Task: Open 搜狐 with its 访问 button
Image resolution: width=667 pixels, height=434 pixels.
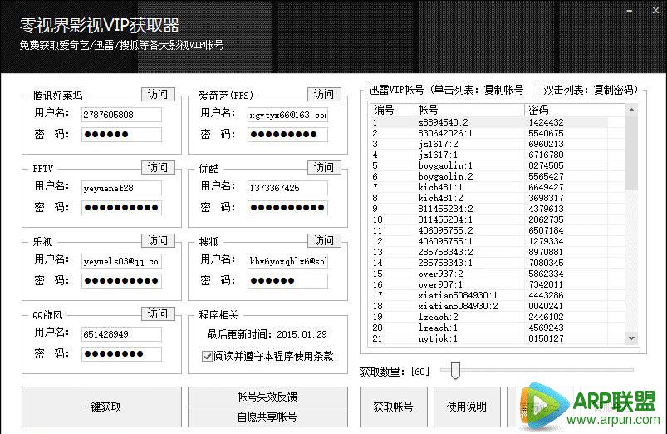Action: pyautogui.click(x=324, y=240)
